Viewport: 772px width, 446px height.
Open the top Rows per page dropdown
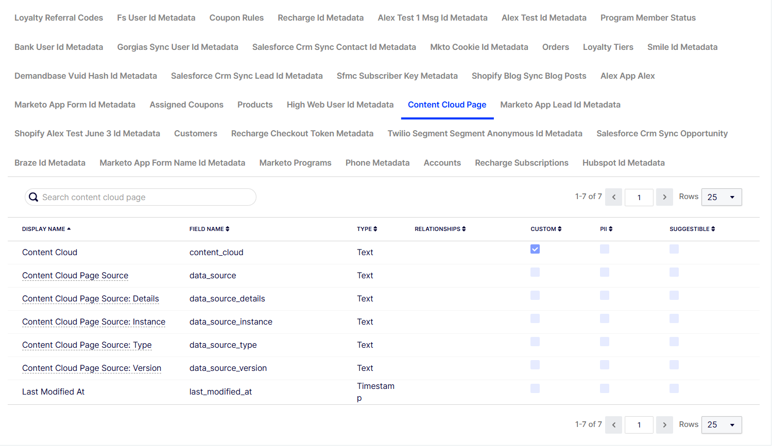(x=722, y=197)
